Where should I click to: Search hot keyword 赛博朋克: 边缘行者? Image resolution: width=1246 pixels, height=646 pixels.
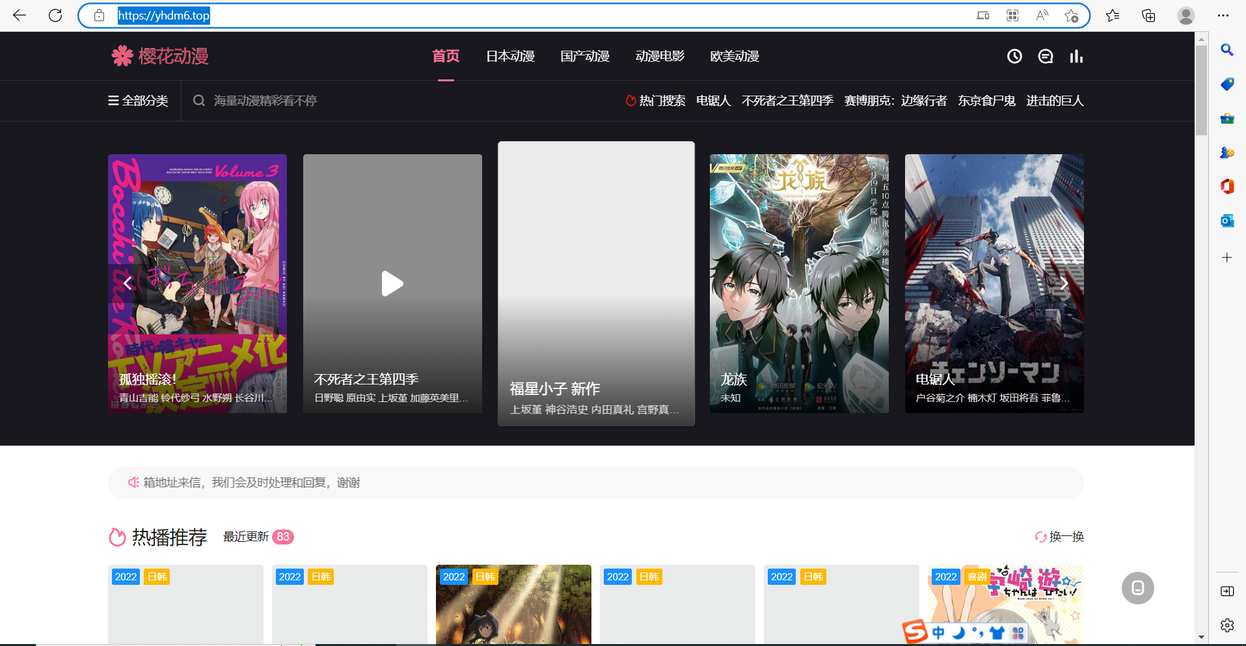coord(895,101)
